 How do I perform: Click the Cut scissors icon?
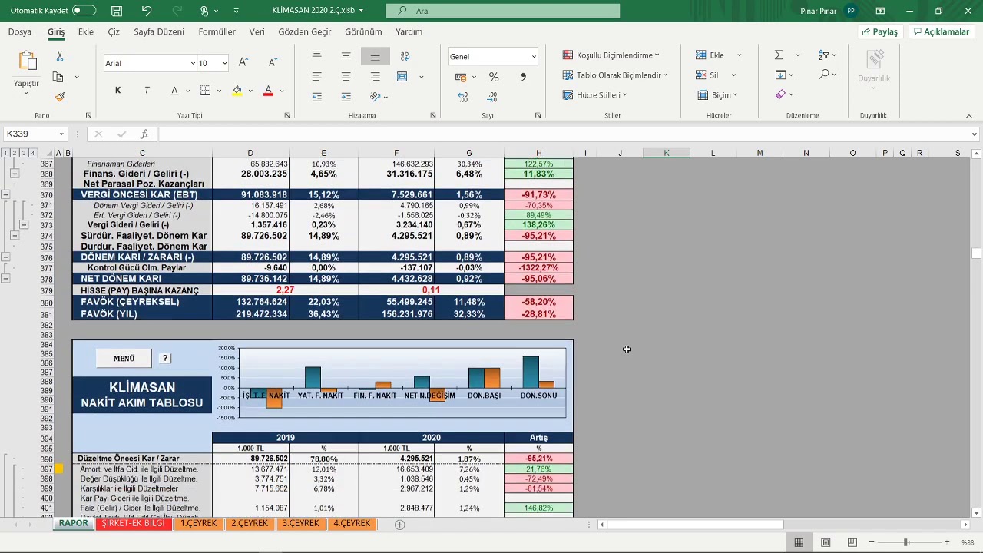click(x=60, y=57)
